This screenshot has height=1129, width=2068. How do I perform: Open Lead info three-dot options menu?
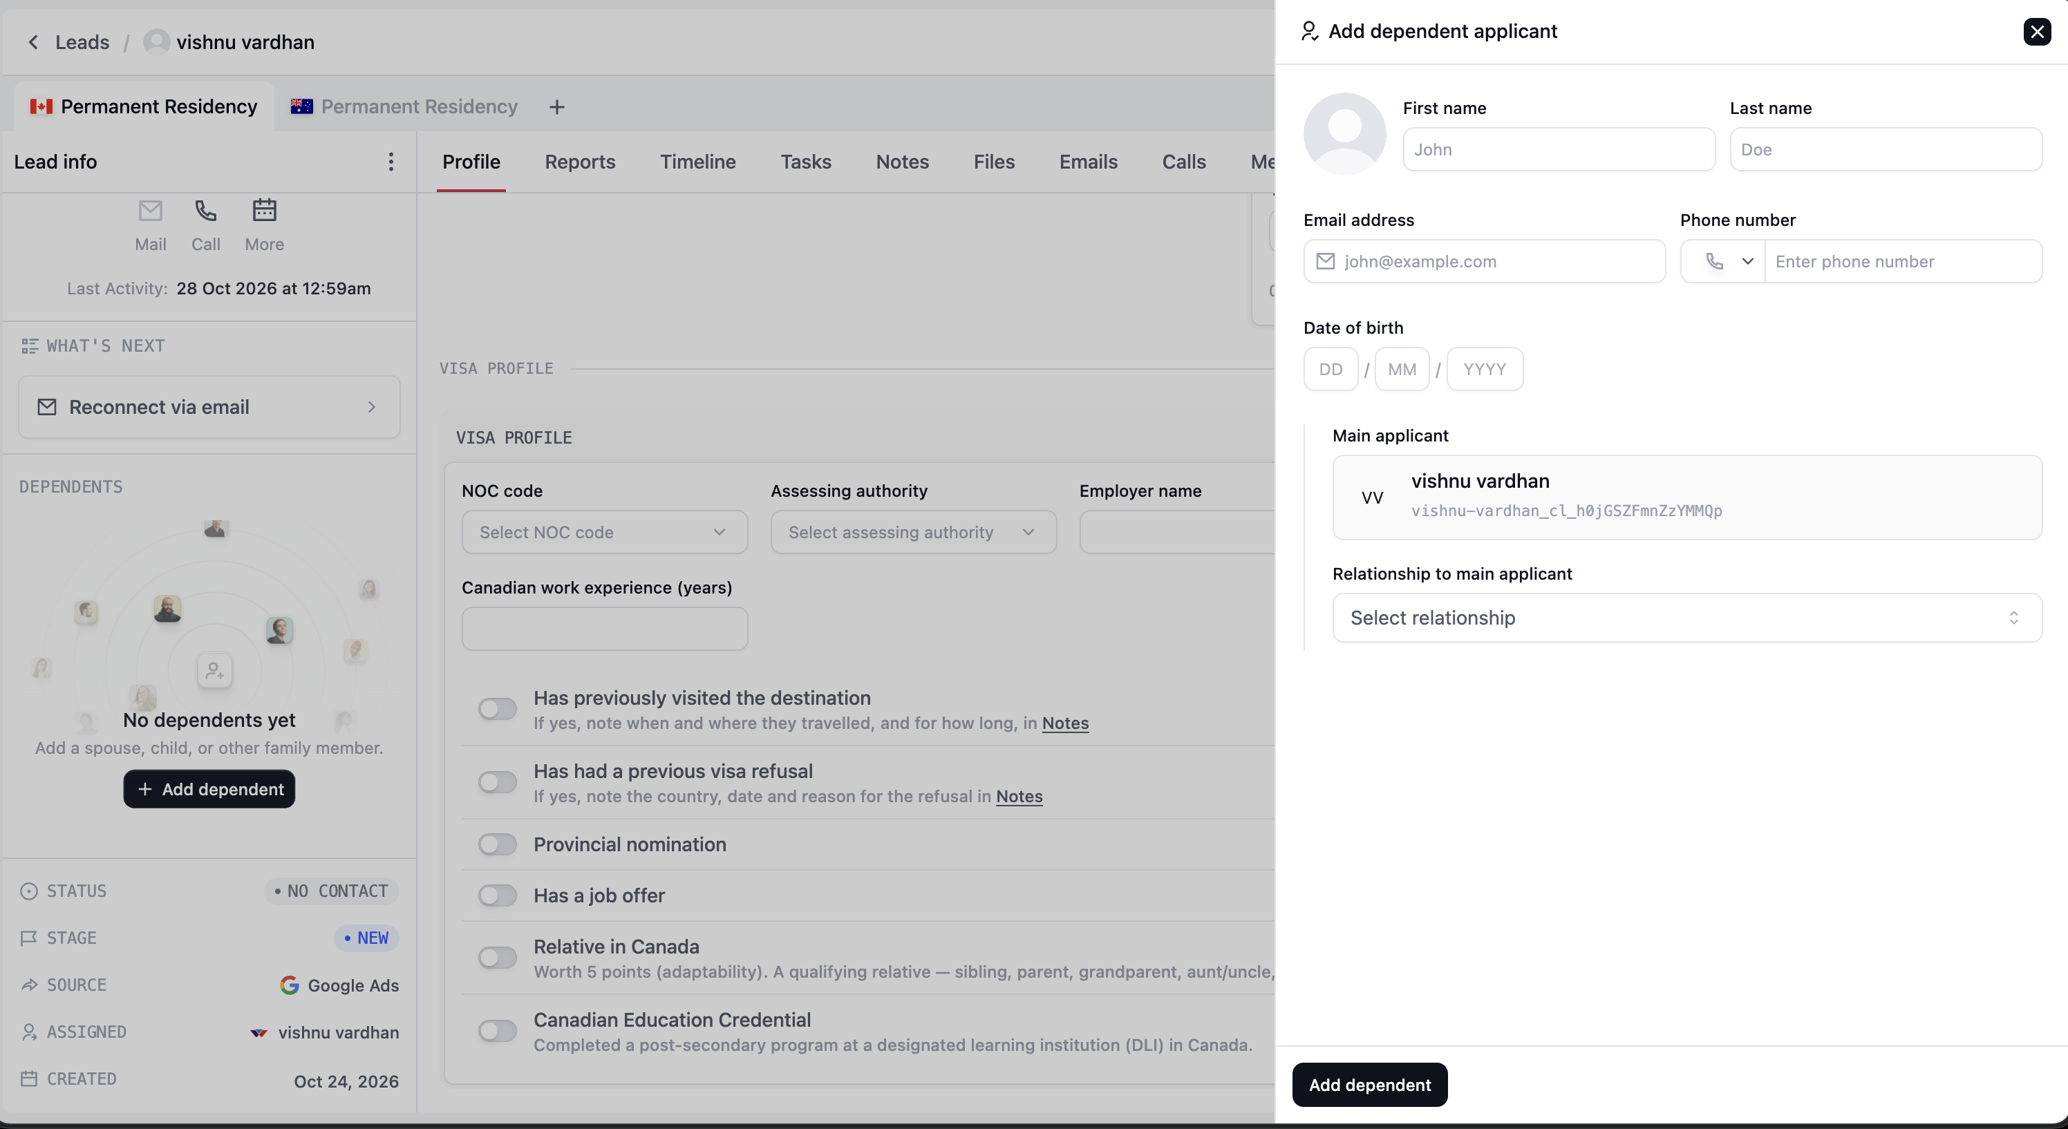tap(391, 162)
